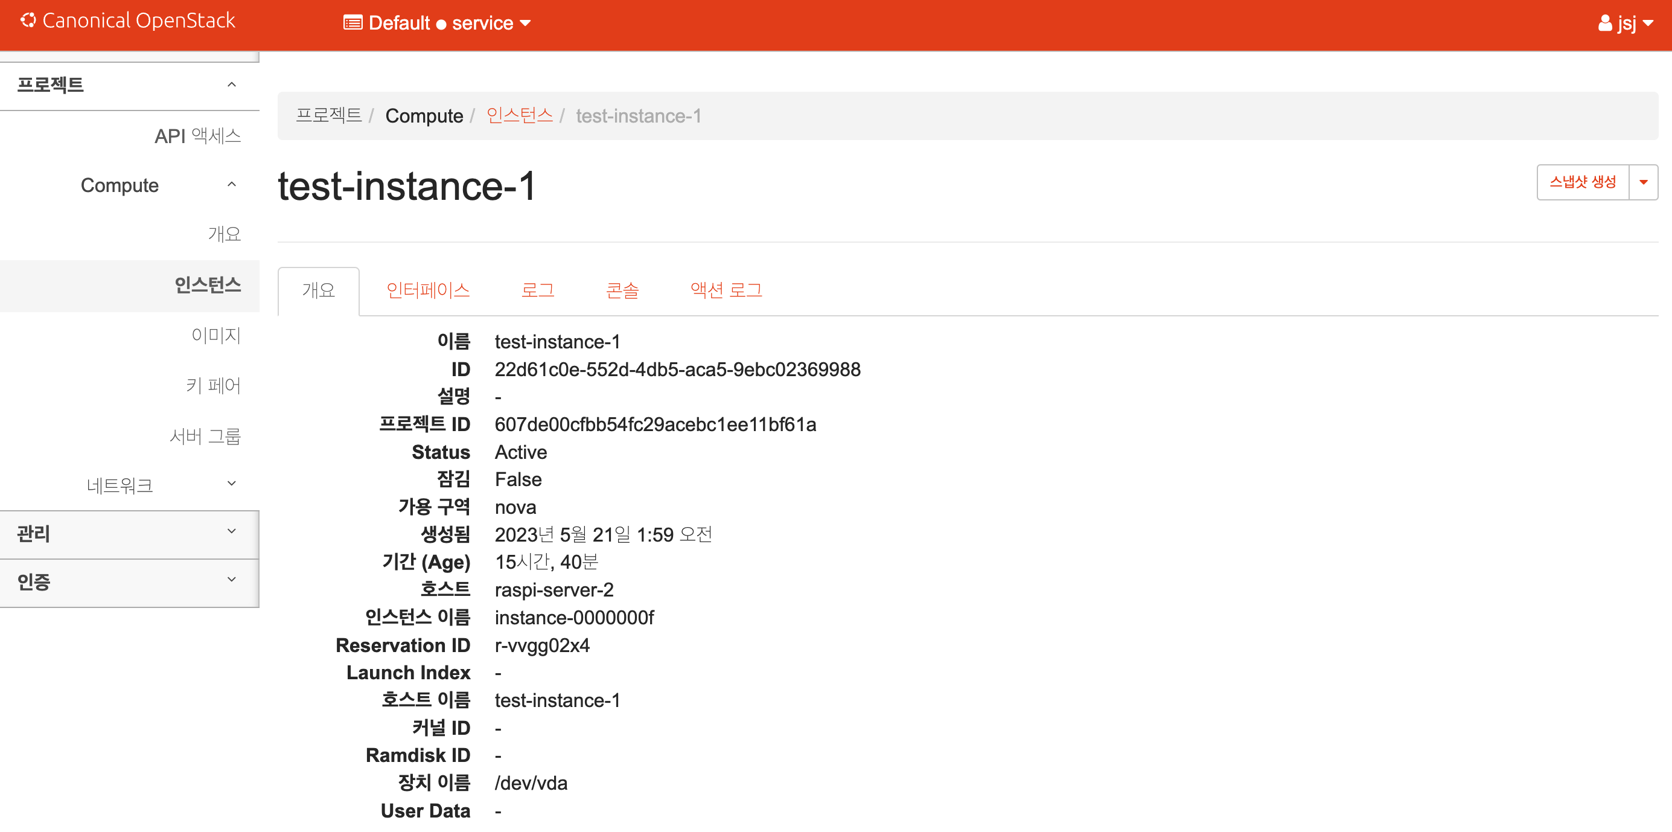Go to 이미지 in the sidebar
The width and height of the screenshot is (1672, 832).
[215, 335]
